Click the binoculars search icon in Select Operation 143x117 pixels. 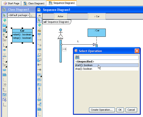point(77,58)
